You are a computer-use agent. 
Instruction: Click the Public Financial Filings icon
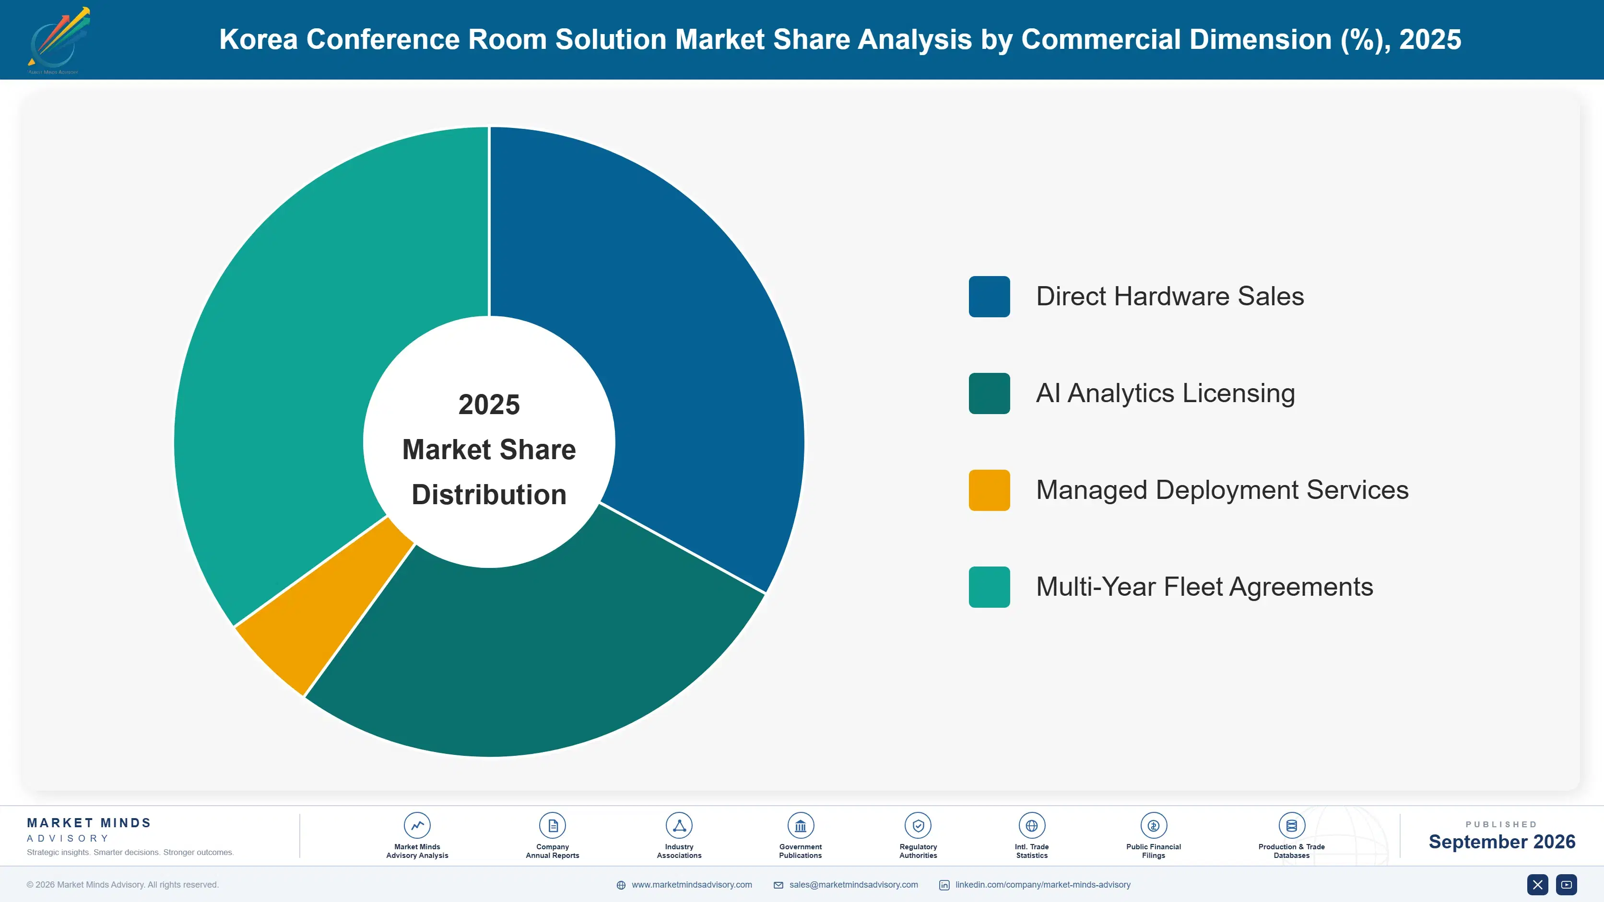point(1153,825)
